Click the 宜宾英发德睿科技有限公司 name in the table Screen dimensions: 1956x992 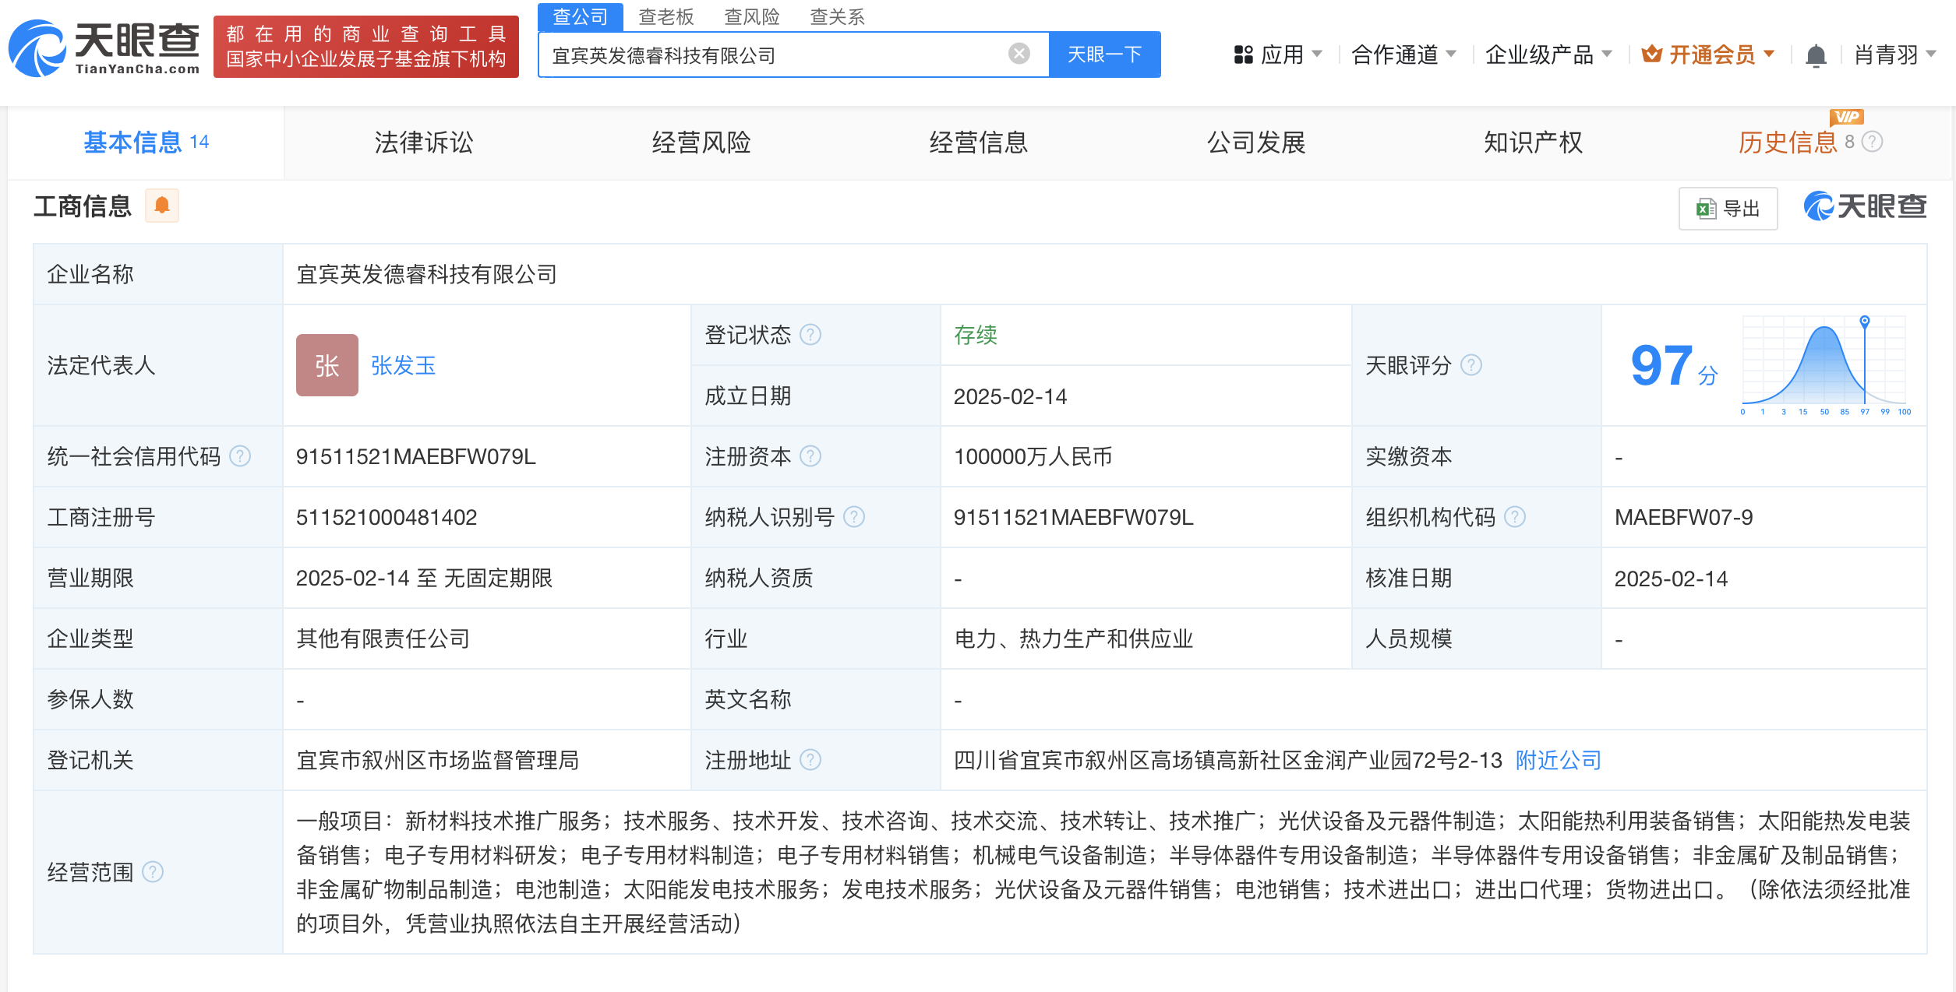(427, 274)
